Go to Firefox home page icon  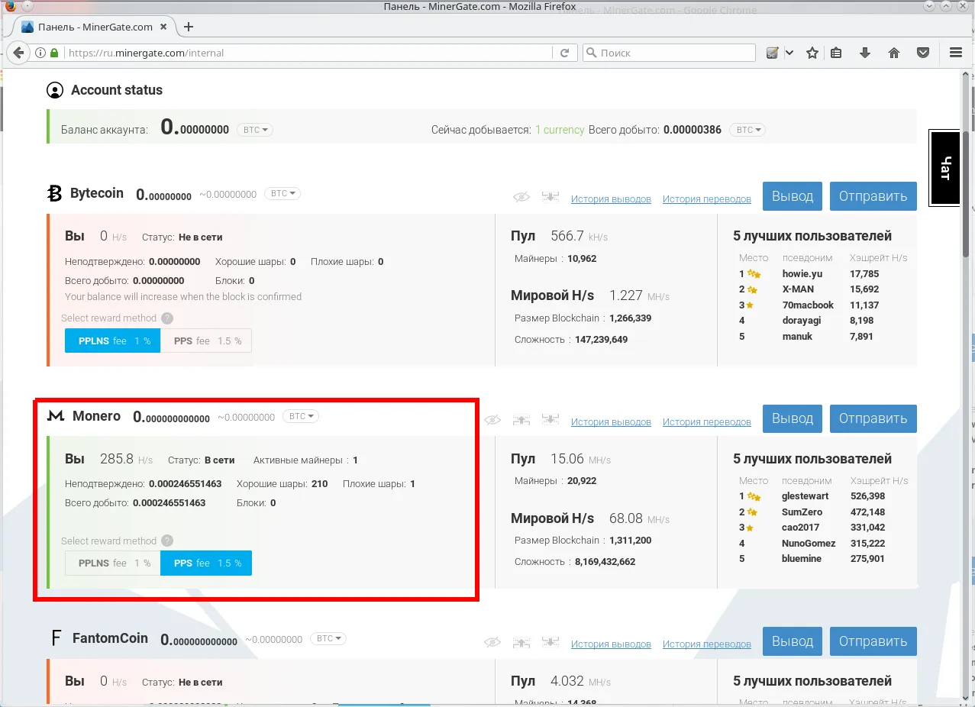tap(894, 53)
